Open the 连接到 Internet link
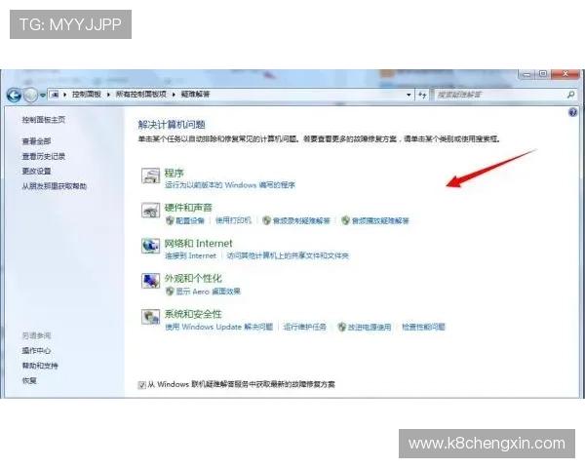The image size is (585, 468). point(191,255)
